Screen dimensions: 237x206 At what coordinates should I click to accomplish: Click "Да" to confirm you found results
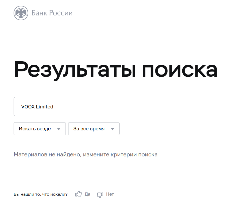point(87,194)
